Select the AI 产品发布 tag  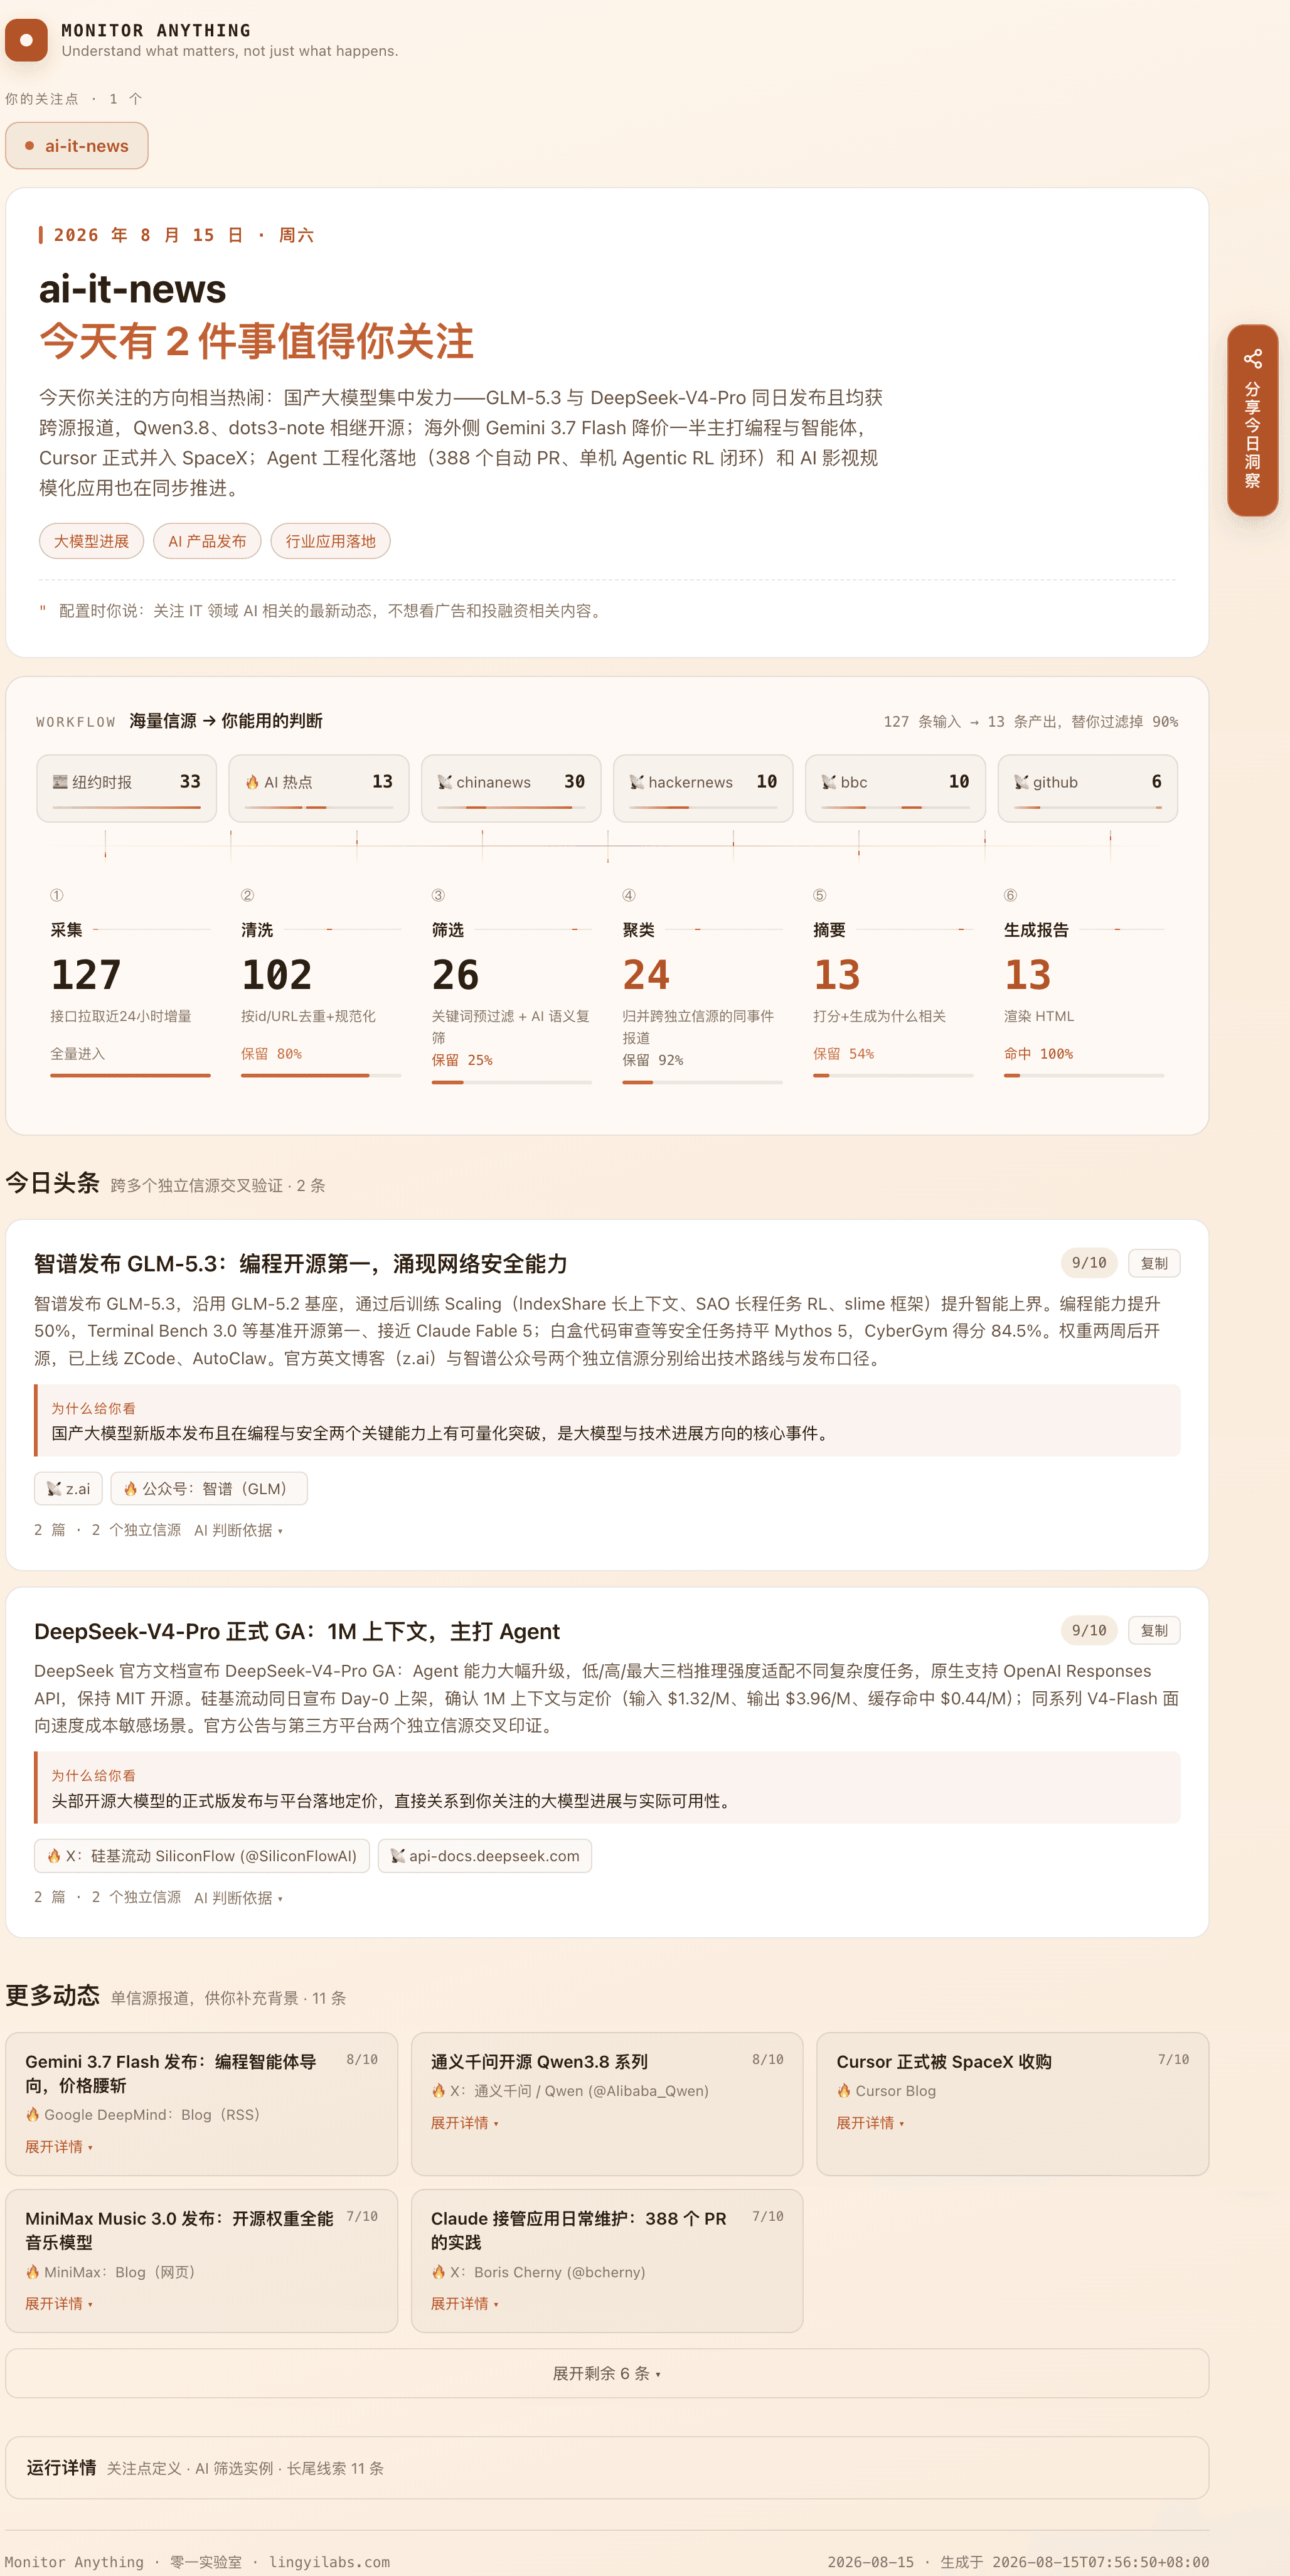pyautogui.click(x=207, y=541)
